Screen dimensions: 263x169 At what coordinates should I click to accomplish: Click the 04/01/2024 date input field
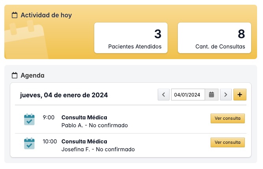(188, 95)
